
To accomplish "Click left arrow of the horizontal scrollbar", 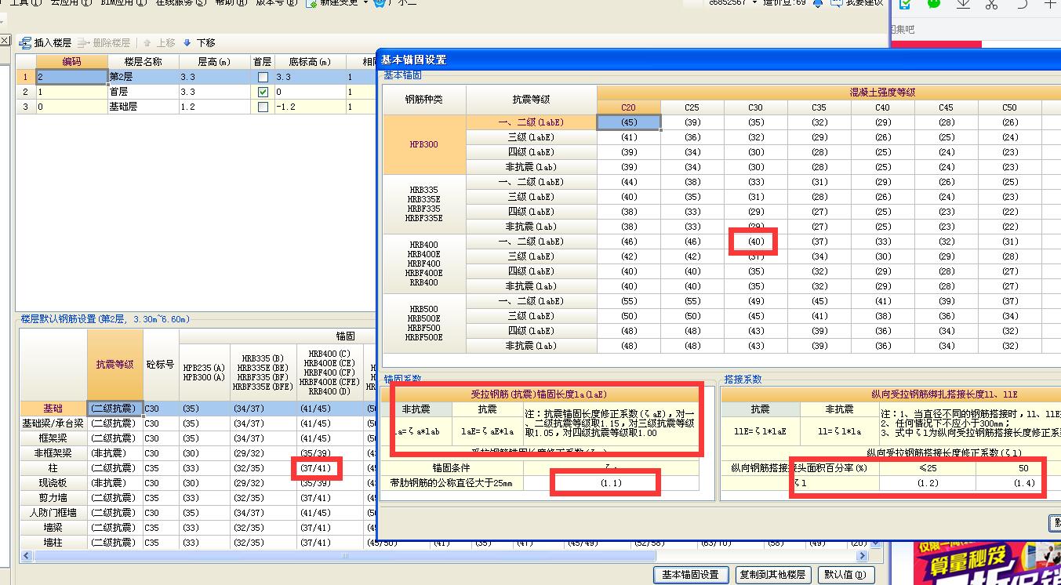I will (x=26, y=556).
